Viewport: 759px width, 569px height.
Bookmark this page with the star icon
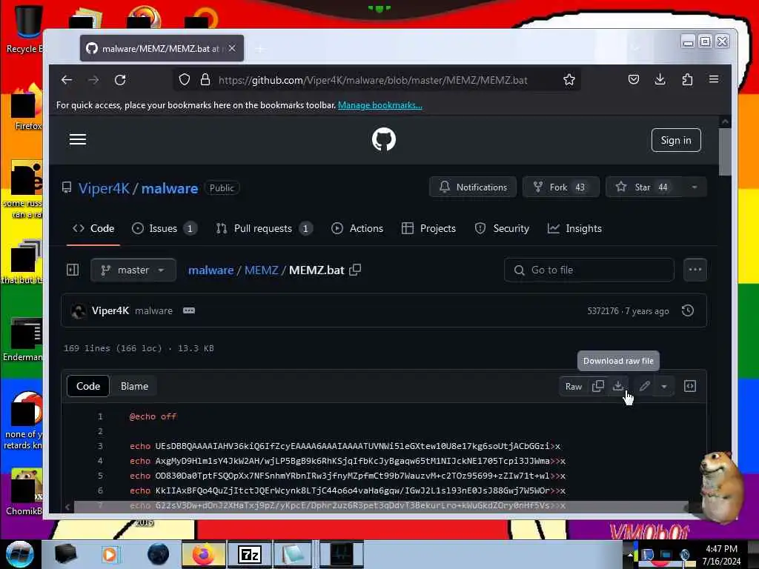point(569,80)
